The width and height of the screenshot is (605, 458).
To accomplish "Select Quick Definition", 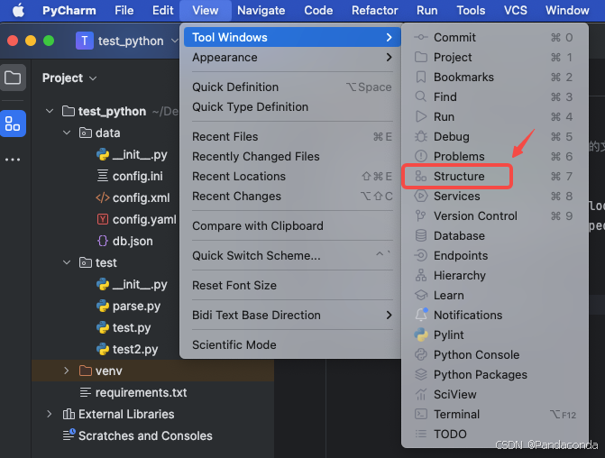I will point(292,87).
